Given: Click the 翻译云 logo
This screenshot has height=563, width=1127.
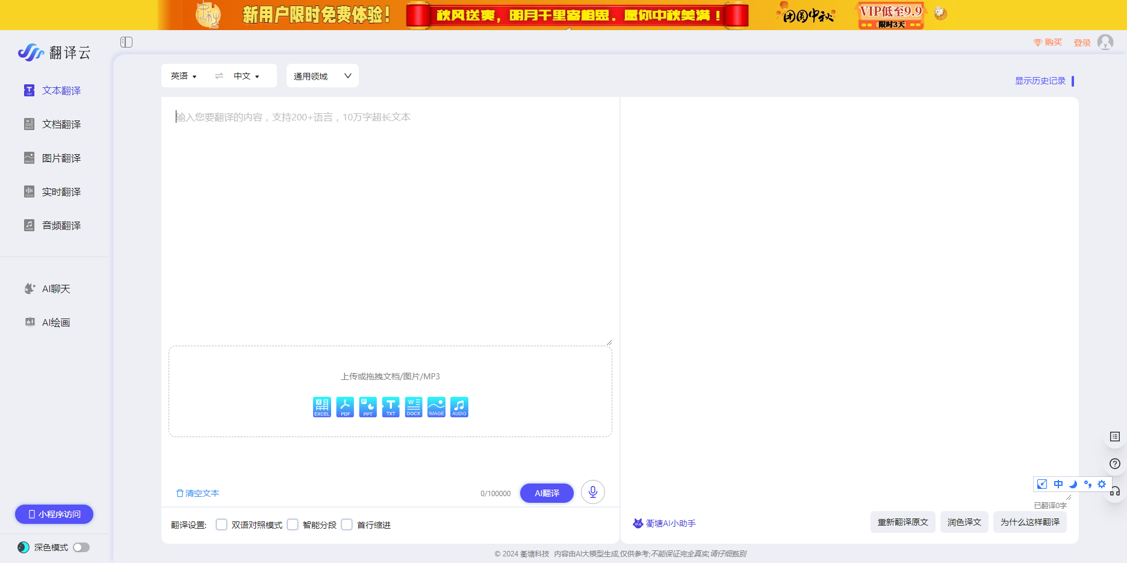Looking at the screenshot, I should pyautogui.click(x=54, y=52).
